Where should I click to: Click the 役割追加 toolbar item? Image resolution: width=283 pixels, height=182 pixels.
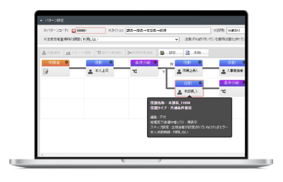(x=51, y=53)
